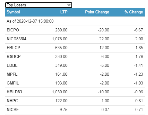148x115 pixels.
Task: Click the LTP column header
Action: [64, 12]
